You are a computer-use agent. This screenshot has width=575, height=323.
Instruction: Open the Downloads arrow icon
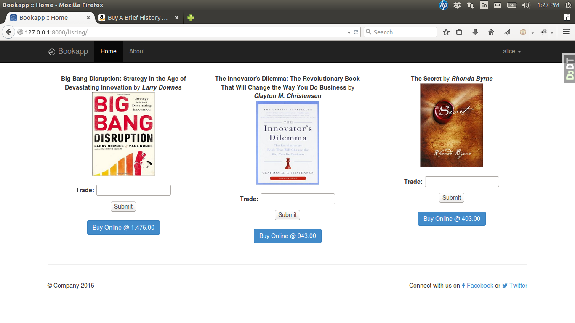475,32
